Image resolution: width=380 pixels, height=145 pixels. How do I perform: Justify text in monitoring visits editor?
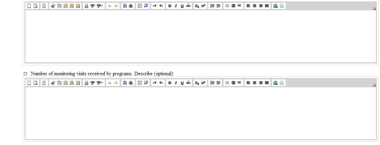[x=267, y=83]
